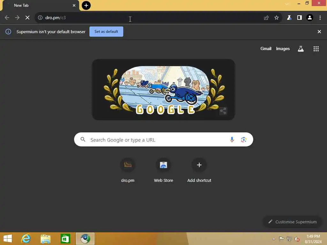Click the forward navigation arrow

click(17, 18)
